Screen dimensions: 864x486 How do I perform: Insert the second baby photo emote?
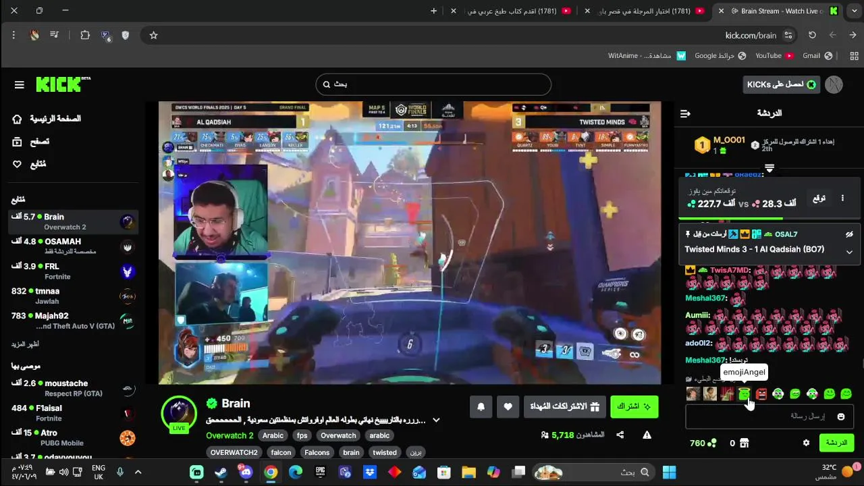click(x=710, y=394)
